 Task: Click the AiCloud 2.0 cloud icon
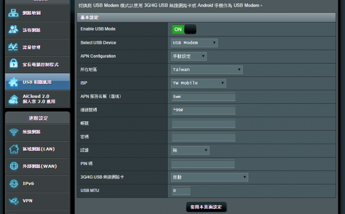click(x=13, y=99)
